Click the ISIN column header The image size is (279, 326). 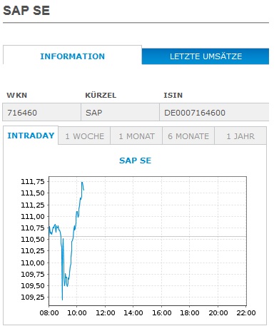[x=173, y=96]
